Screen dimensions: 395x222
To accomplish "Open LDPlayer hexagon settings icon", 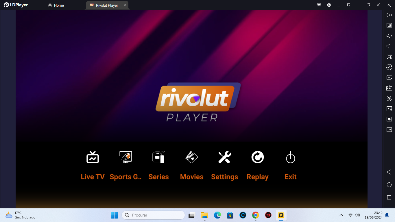I will pos(389,15).
